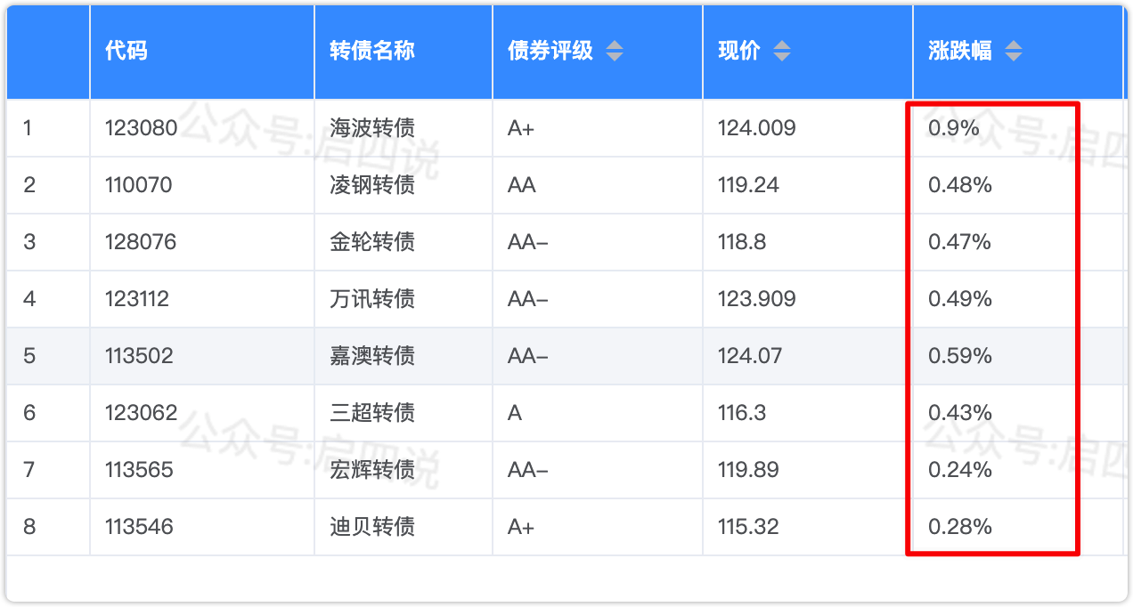Click the 现价 sort arrows icon
The image size is (1133, 607).
[x=781, y=51]
